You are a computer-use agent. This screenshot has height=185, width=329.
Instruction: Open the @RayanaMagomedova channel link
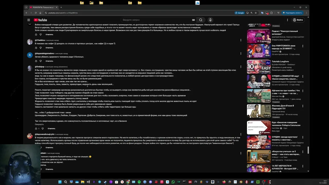coord(44,53)
